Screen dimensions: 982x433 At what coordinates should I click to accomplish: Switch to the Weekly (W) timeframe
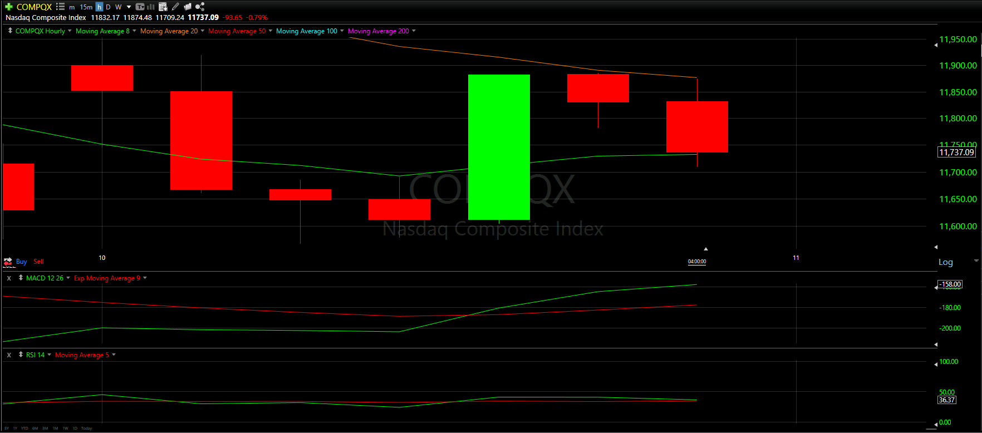pos(118,7)
